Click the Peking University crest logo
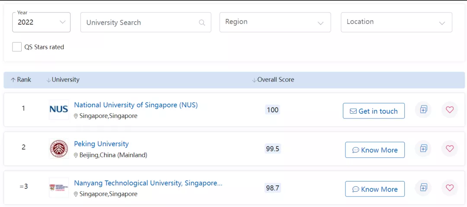Screen dimensions: 467x207 pyautogui.click(x=59, y=149)
